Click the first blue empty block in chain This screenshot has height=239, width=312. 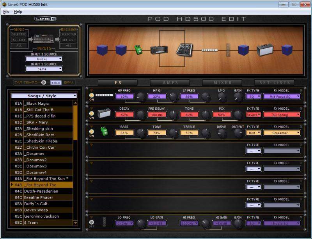(102, 50)
